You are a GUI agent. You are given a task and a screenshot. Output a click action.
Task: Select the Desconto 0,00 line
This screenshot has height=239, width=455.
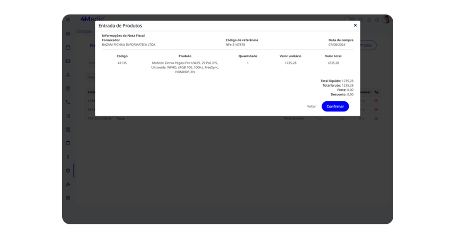342,95
